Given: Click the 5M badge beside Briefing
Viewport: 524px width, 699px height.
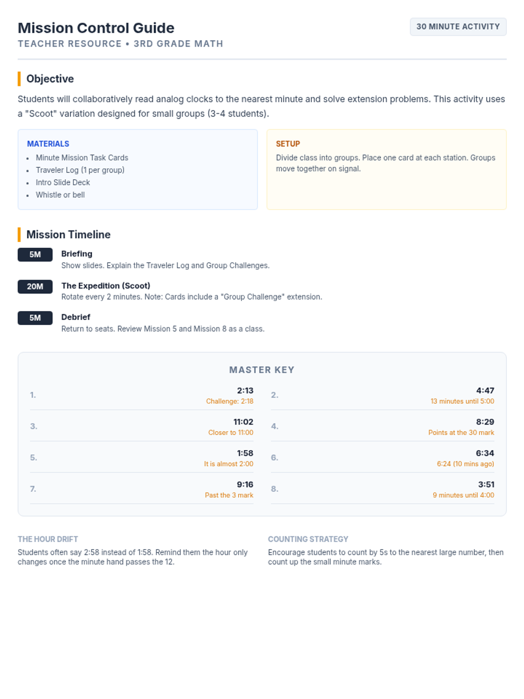Looking at the screenshot, I should point(35,255).
